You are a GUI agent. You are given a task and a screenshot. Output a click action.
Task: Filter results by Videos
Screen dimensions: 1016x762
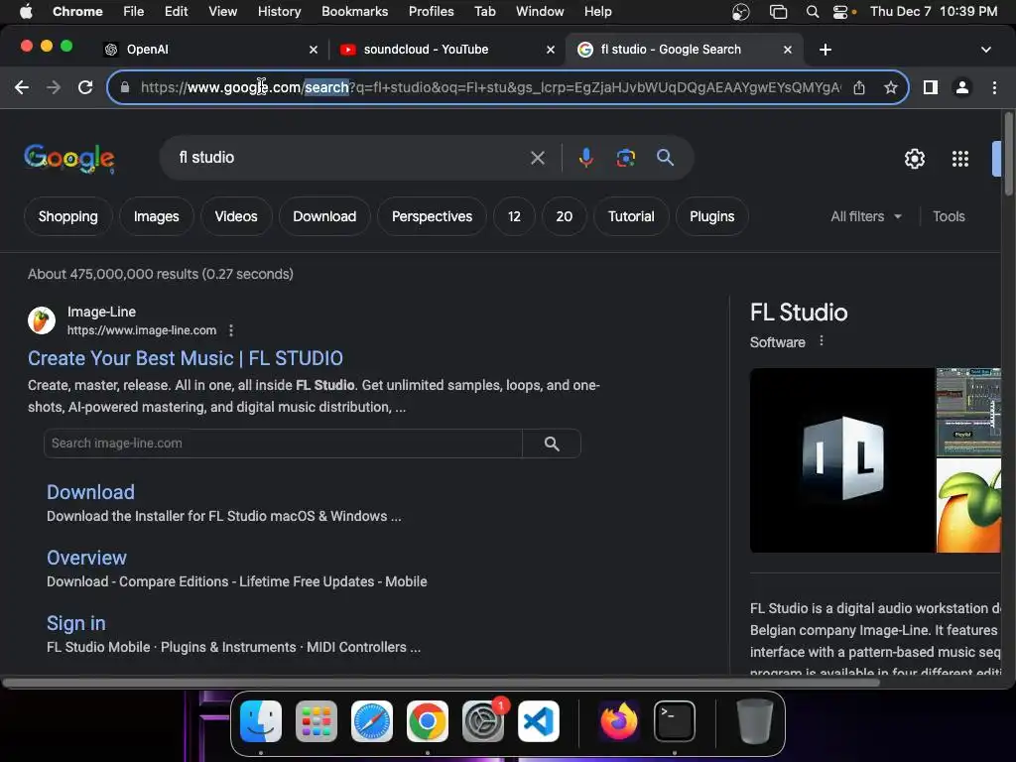point(236,216)
